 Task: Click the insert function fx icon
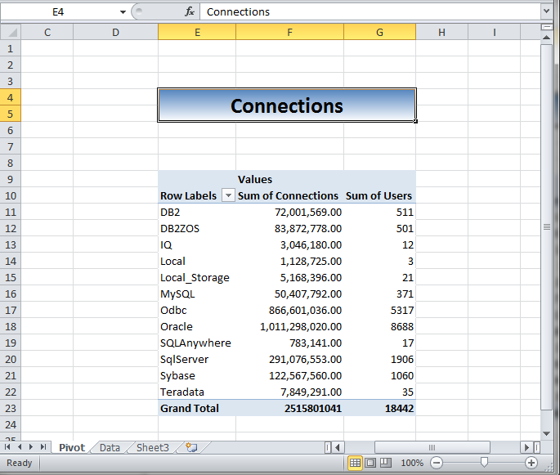tap(190, 11)
